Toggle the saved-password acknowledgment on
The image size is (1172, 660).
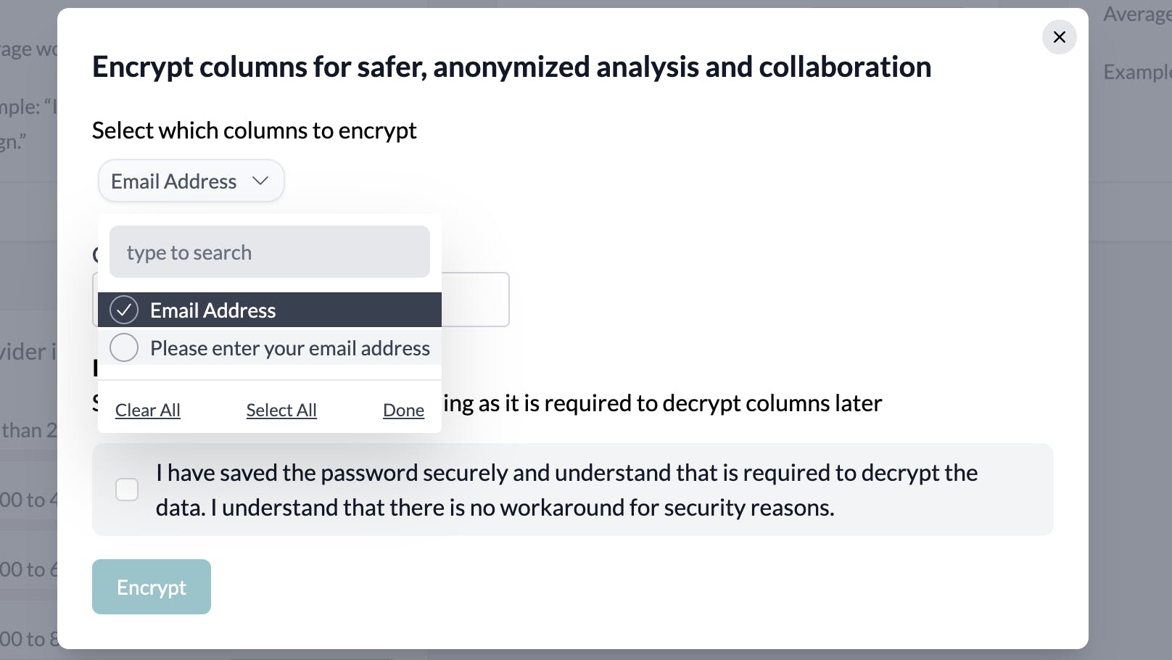pyautogui.click(x=127, y=490)
